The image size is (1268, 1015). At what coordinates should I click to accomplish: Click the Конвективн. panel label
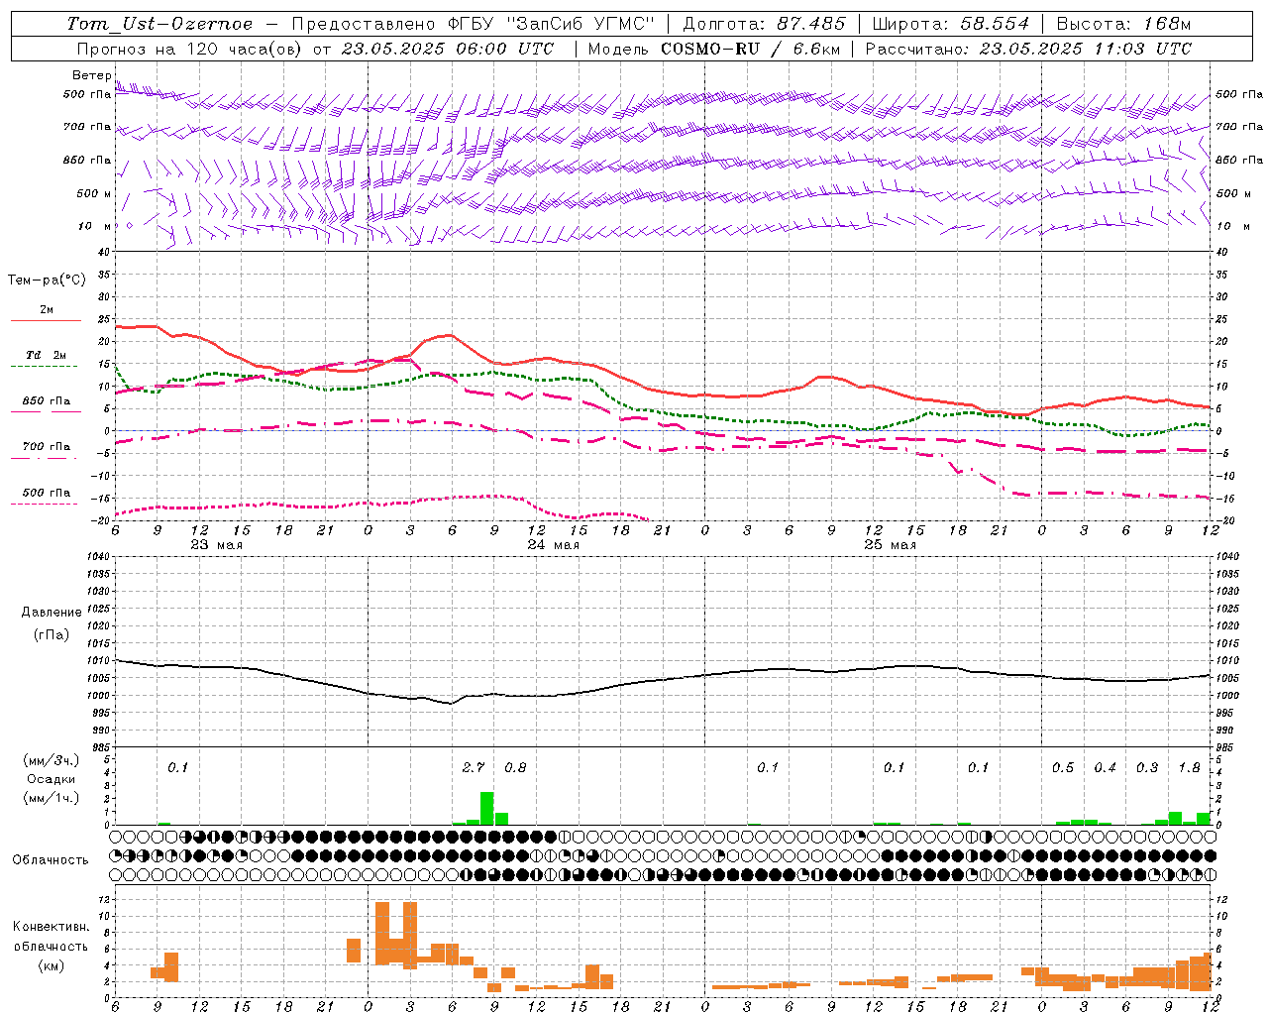51,927
